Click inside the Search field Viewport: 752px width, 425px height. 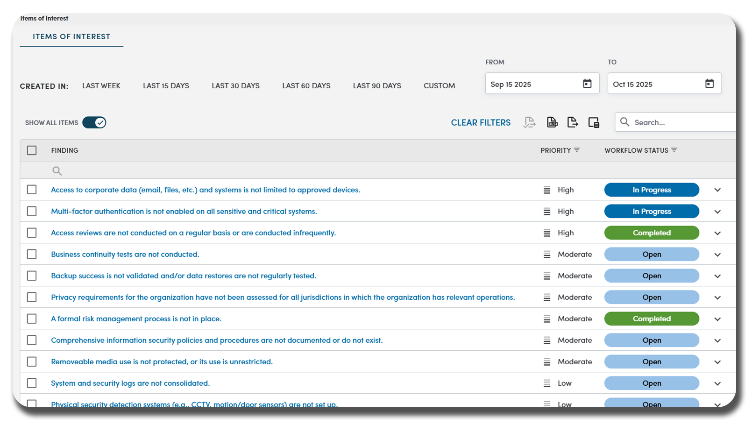[677, 122]
